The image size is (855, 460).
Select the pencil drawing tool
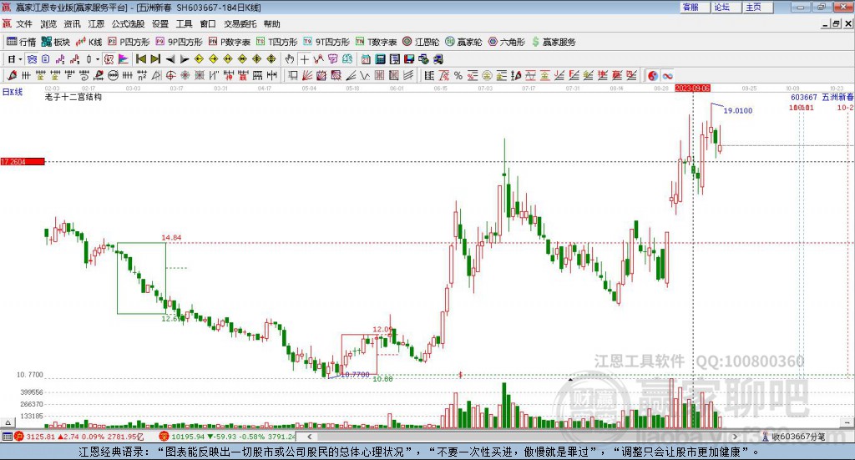pyautogui.click(x=12, y=76)
